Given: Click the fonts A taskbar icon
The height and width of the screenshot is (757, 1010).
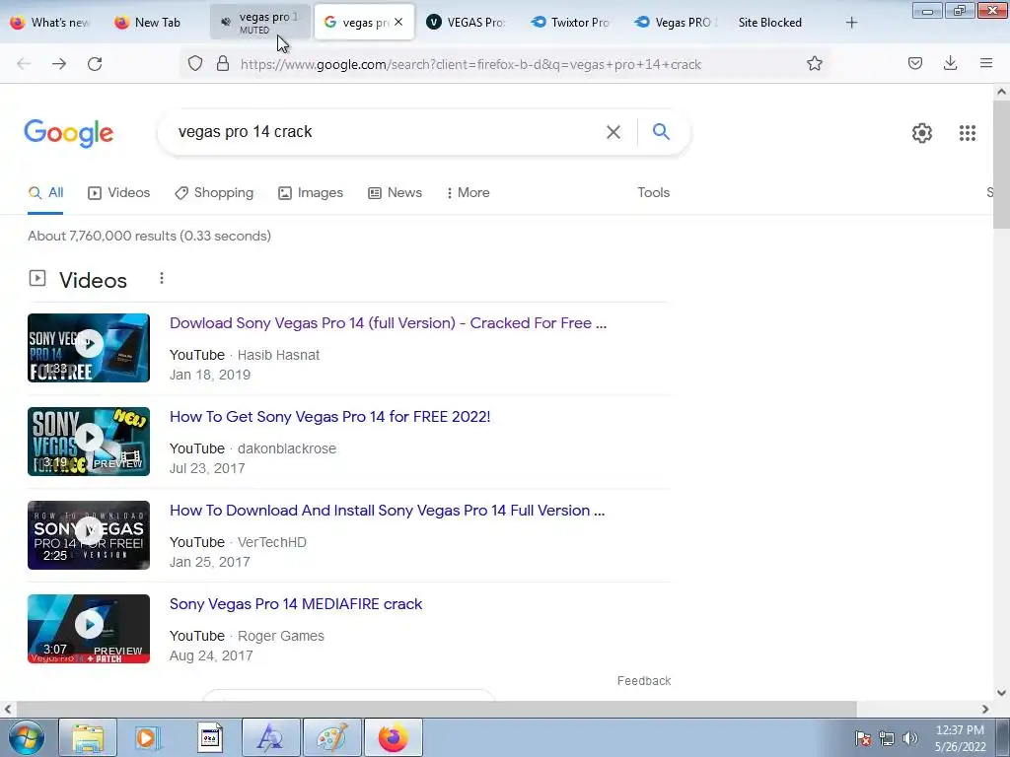Looking at the screenshot, I should click(x=270, y=737).
